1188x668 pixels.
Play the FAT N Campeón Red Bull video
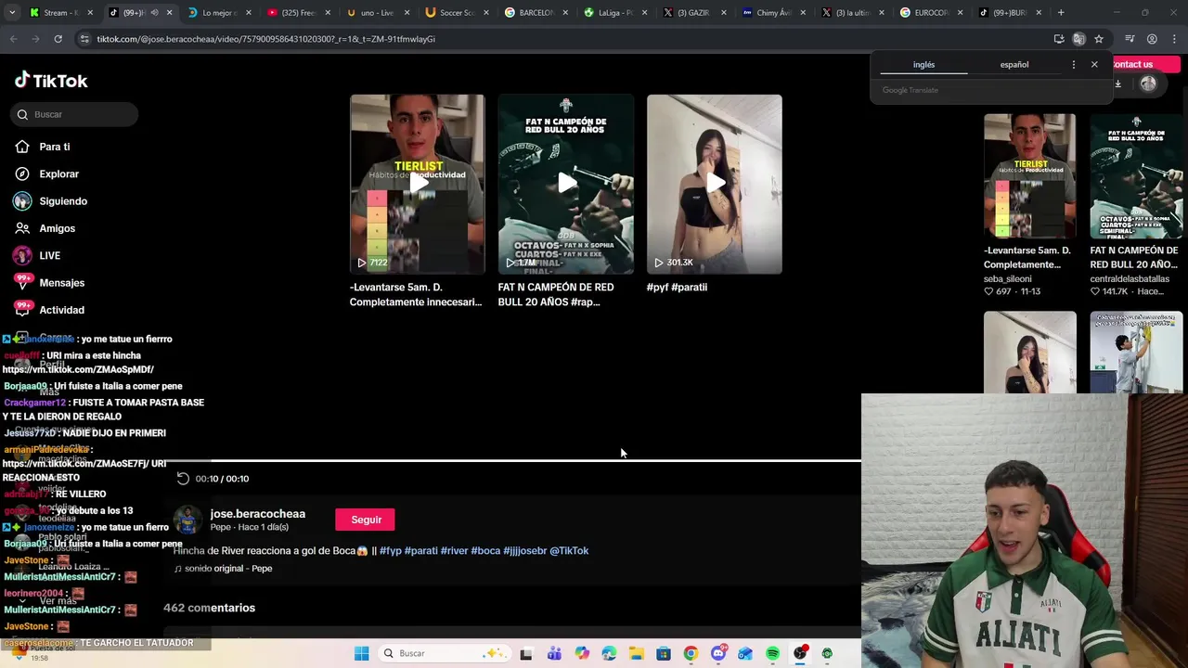566,184
